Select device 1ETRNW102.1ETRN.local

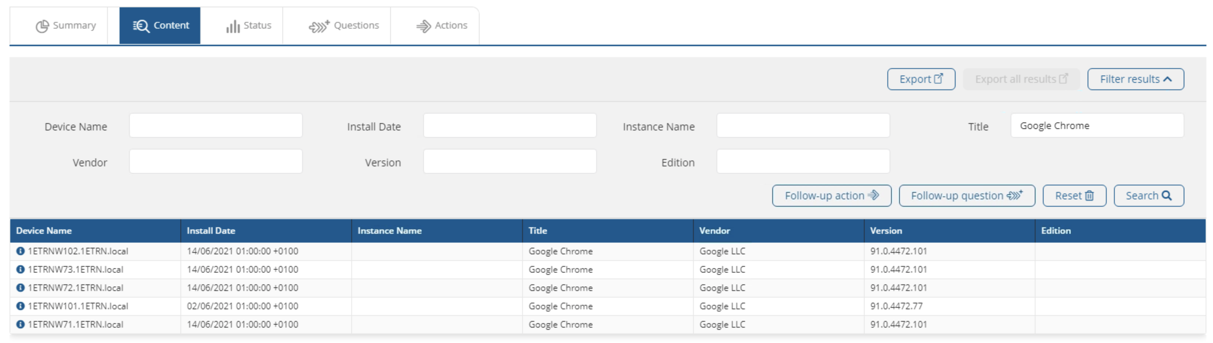click(x=78, y=251)
